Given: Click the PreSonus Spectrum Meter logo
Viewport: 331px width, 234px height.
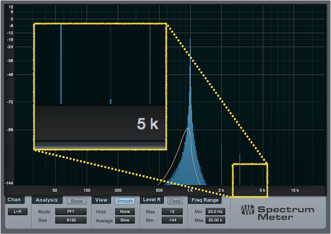Looking at the screenshot, I should (x=277, y=213).
